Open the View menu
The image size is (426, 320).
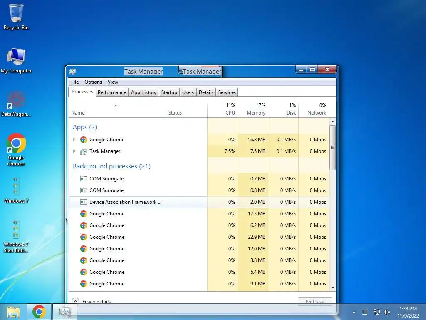pos(113,82)
